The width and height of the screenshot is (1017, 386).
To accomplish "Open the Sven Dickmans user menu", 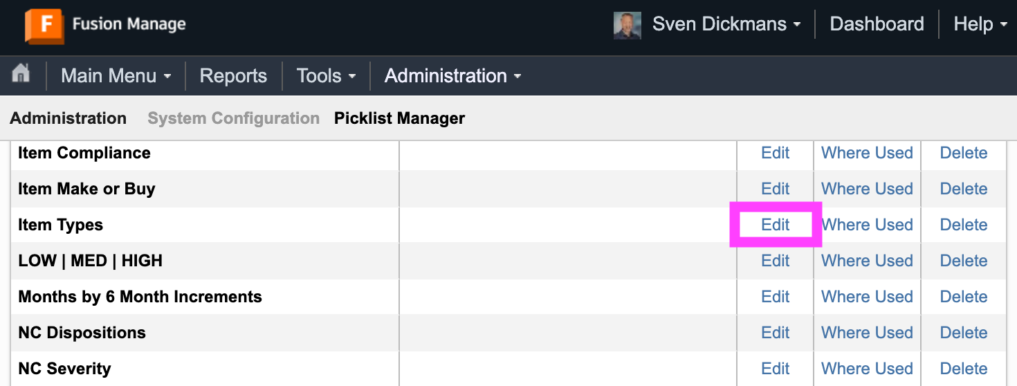I will point(726,24).
